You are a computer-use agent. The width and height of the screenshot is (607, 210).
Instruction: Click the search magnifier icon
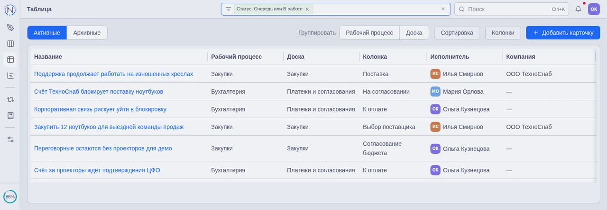click(x=461, y=9)
